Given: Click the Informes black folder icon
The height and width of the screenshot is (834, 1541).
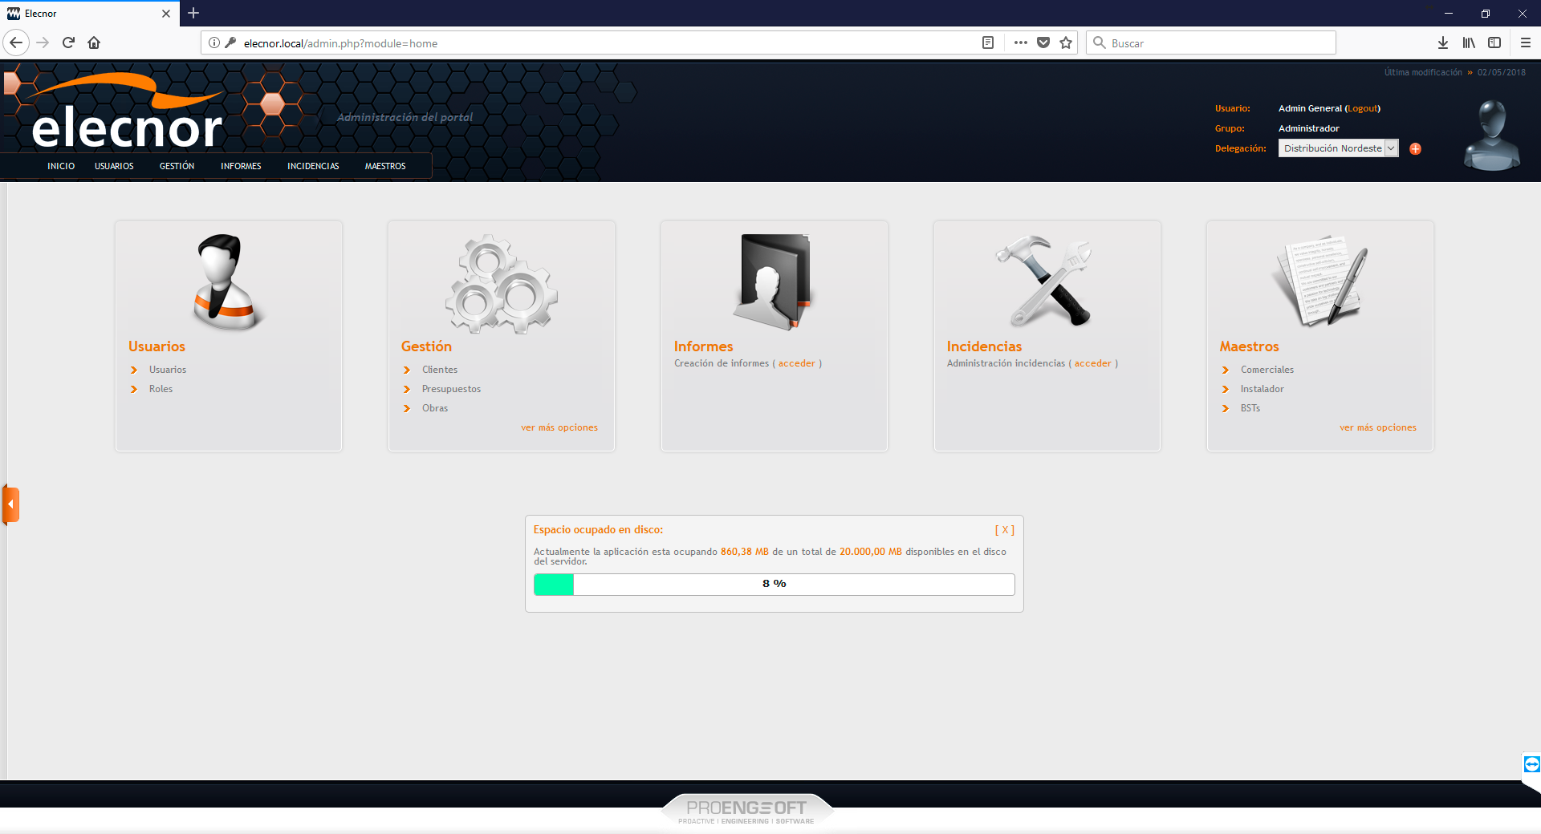Looking at the screenshot, I should (x=774, y=281).
